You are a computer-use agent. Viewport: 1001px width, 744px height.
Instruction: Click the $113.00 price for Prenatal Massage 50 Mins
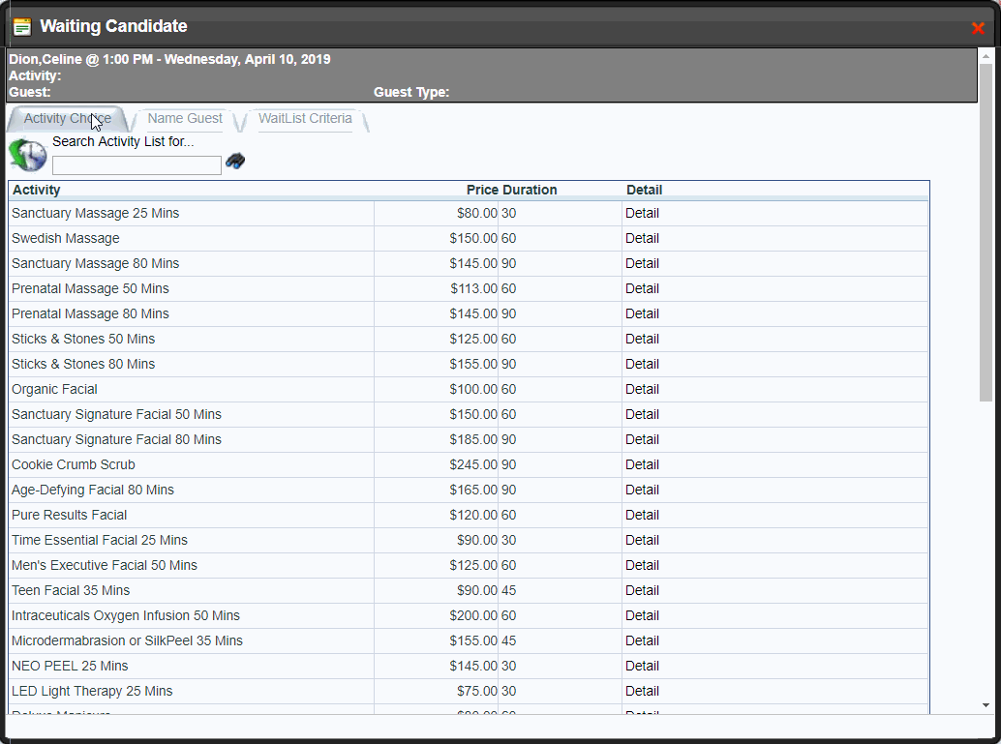tap(473, 288)
